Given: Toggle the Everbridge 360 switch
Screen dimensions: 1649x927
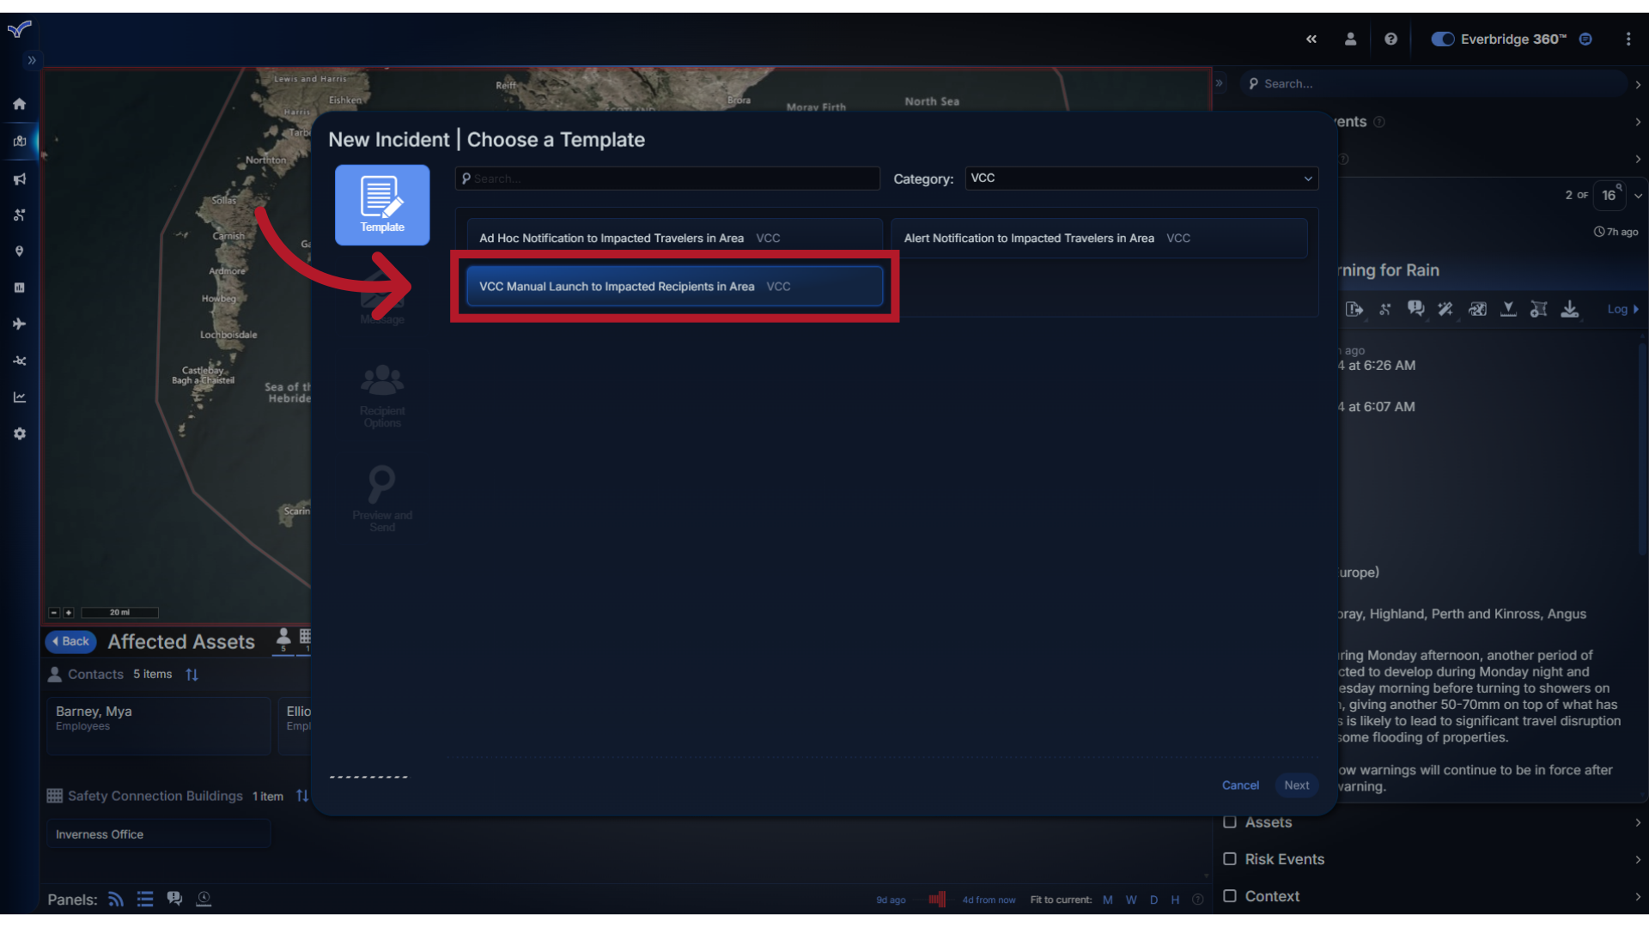Looking at the screenshot, I should tap(1442, 39).
